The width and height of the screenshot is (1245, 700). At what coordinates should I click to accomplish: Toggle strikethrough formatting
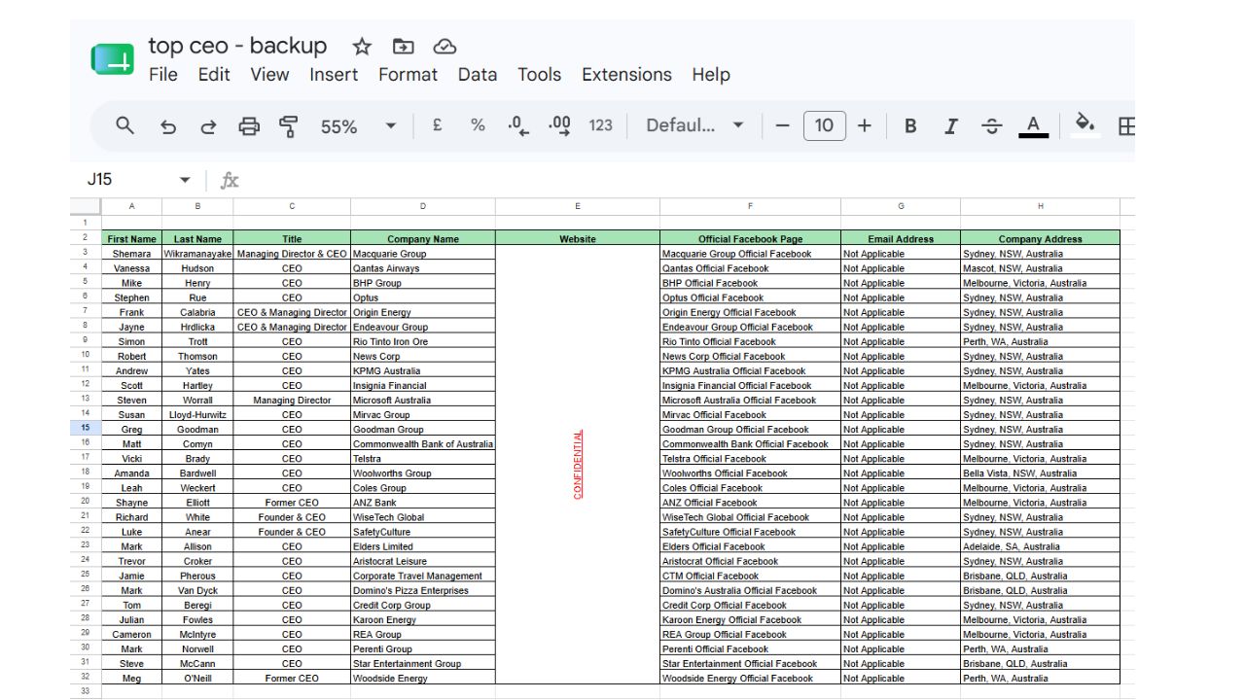click(x=991, y=126)
